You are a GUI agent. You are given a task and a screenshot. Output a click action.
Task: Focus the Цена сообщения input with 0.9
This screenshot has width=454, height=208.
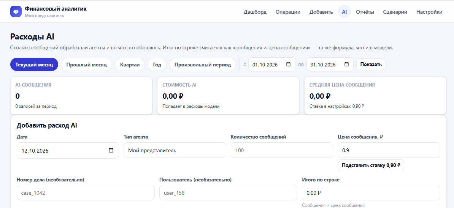[x=389, y=150]
